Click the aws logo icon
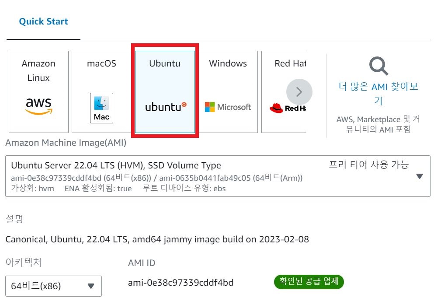 click(38, 106)
